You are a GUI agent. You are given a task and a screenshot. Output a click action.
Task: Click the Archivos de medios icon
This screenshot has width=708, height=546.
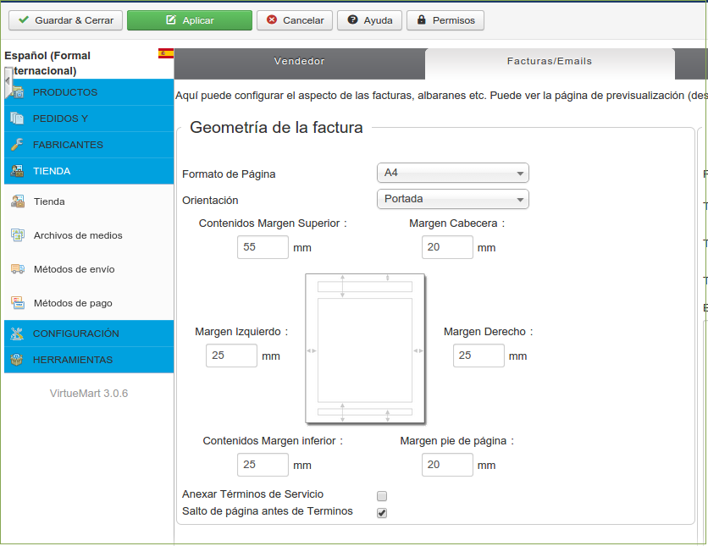pyautogui.click(x=18, y=235)
